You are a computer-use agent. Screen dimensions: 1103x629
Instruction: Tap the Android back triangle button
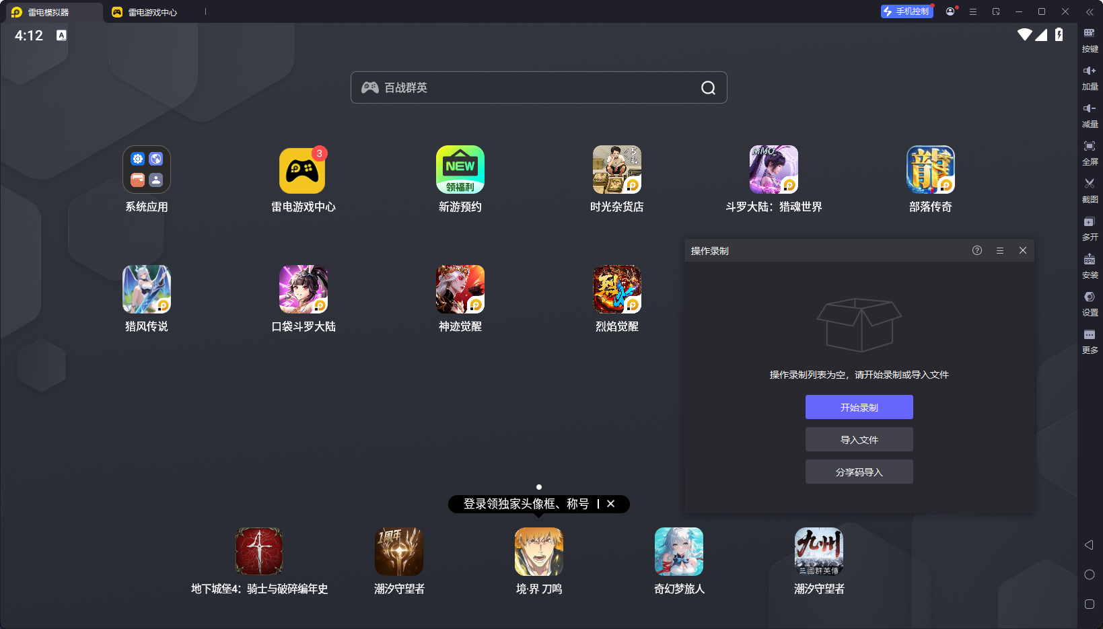point(1089,545)
